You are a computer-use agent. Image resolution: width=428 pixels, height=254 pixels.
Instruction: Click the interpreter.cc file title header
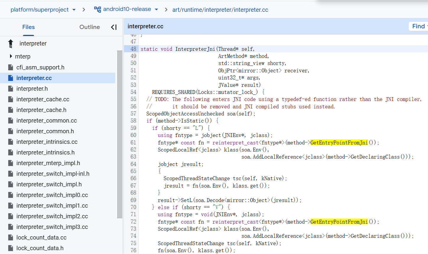click(x=145, y=26)
